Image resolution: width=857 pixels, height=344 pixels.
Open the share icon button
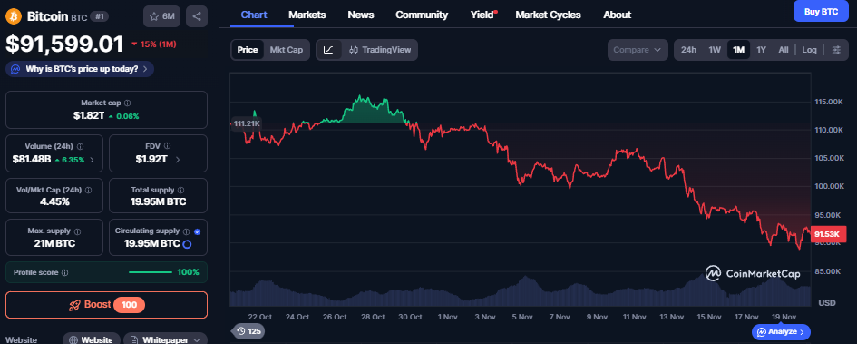point(197,16)
